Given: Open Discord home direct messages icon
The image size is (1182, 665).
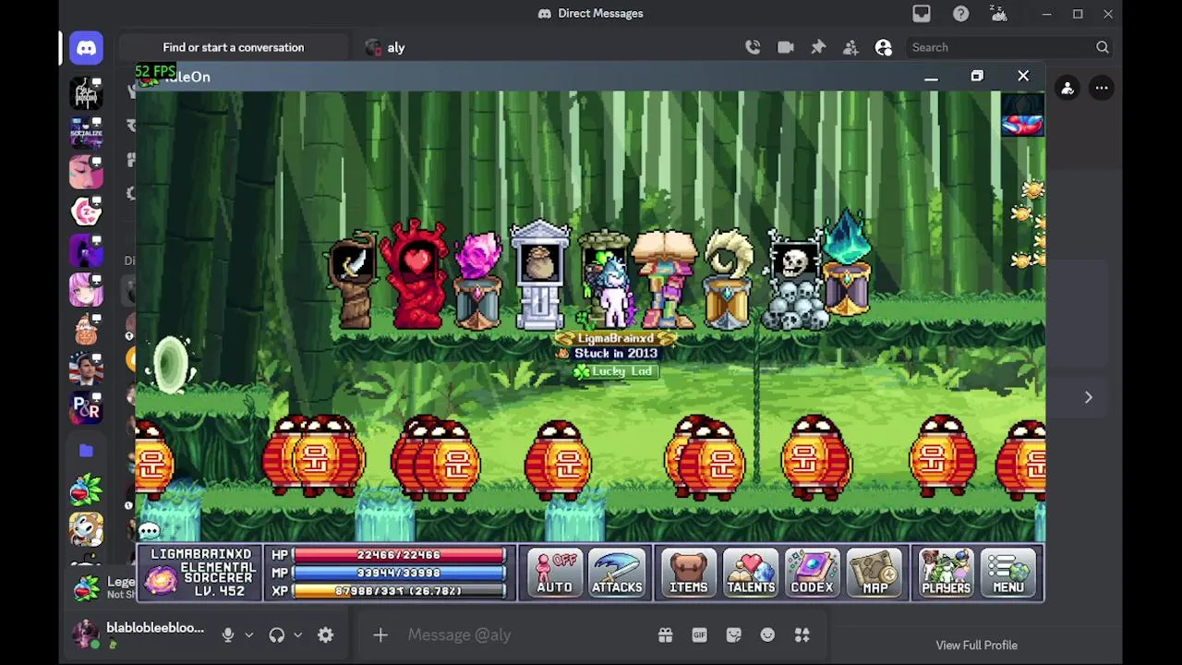Looking at the screenshot, I should 86,47.
